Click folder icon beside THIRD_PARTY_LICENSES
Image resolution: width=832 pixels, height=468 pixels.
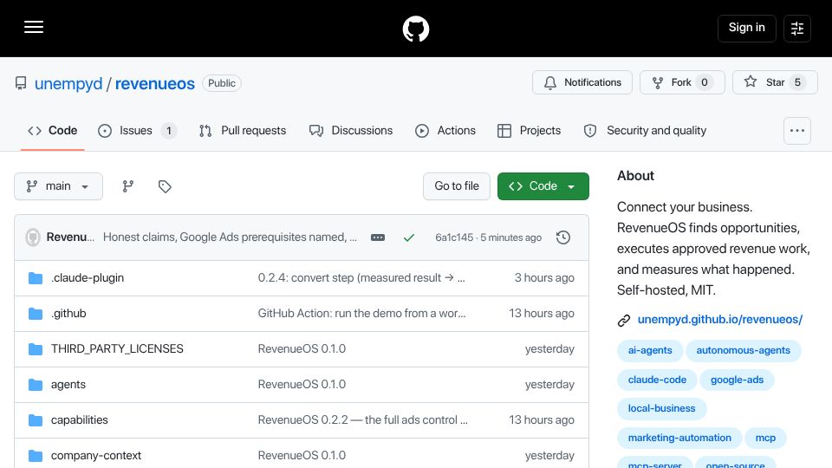pos(36,349)
